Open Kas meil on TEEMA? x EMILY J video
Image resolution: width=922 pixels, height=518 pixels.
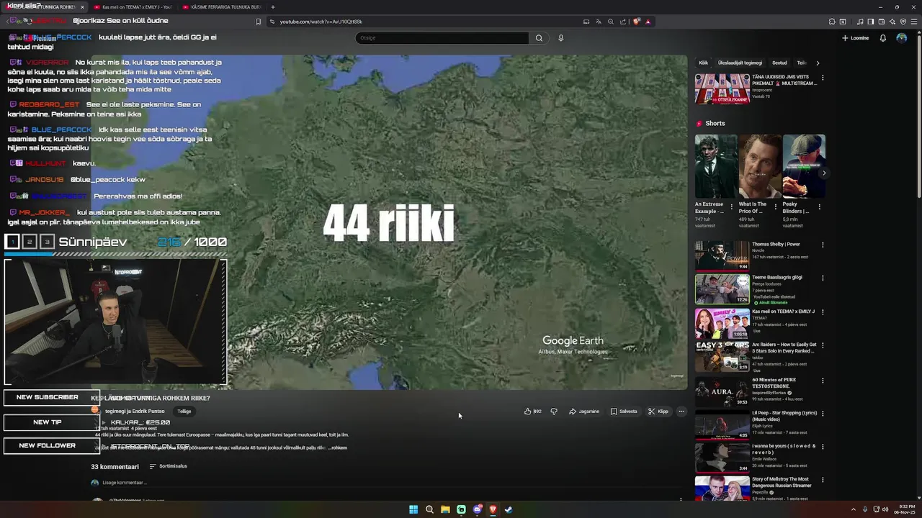[x=722, y=323]
